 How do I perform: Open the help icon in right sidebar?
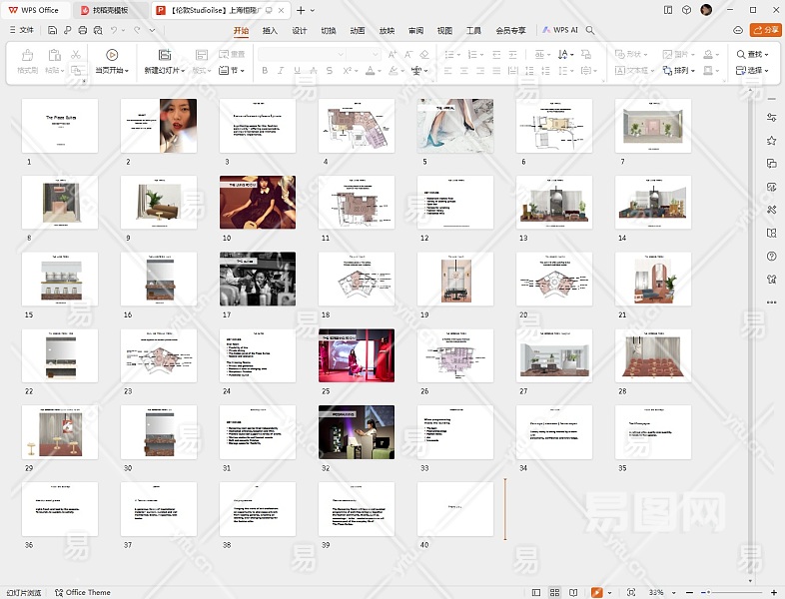coord(771,256)
